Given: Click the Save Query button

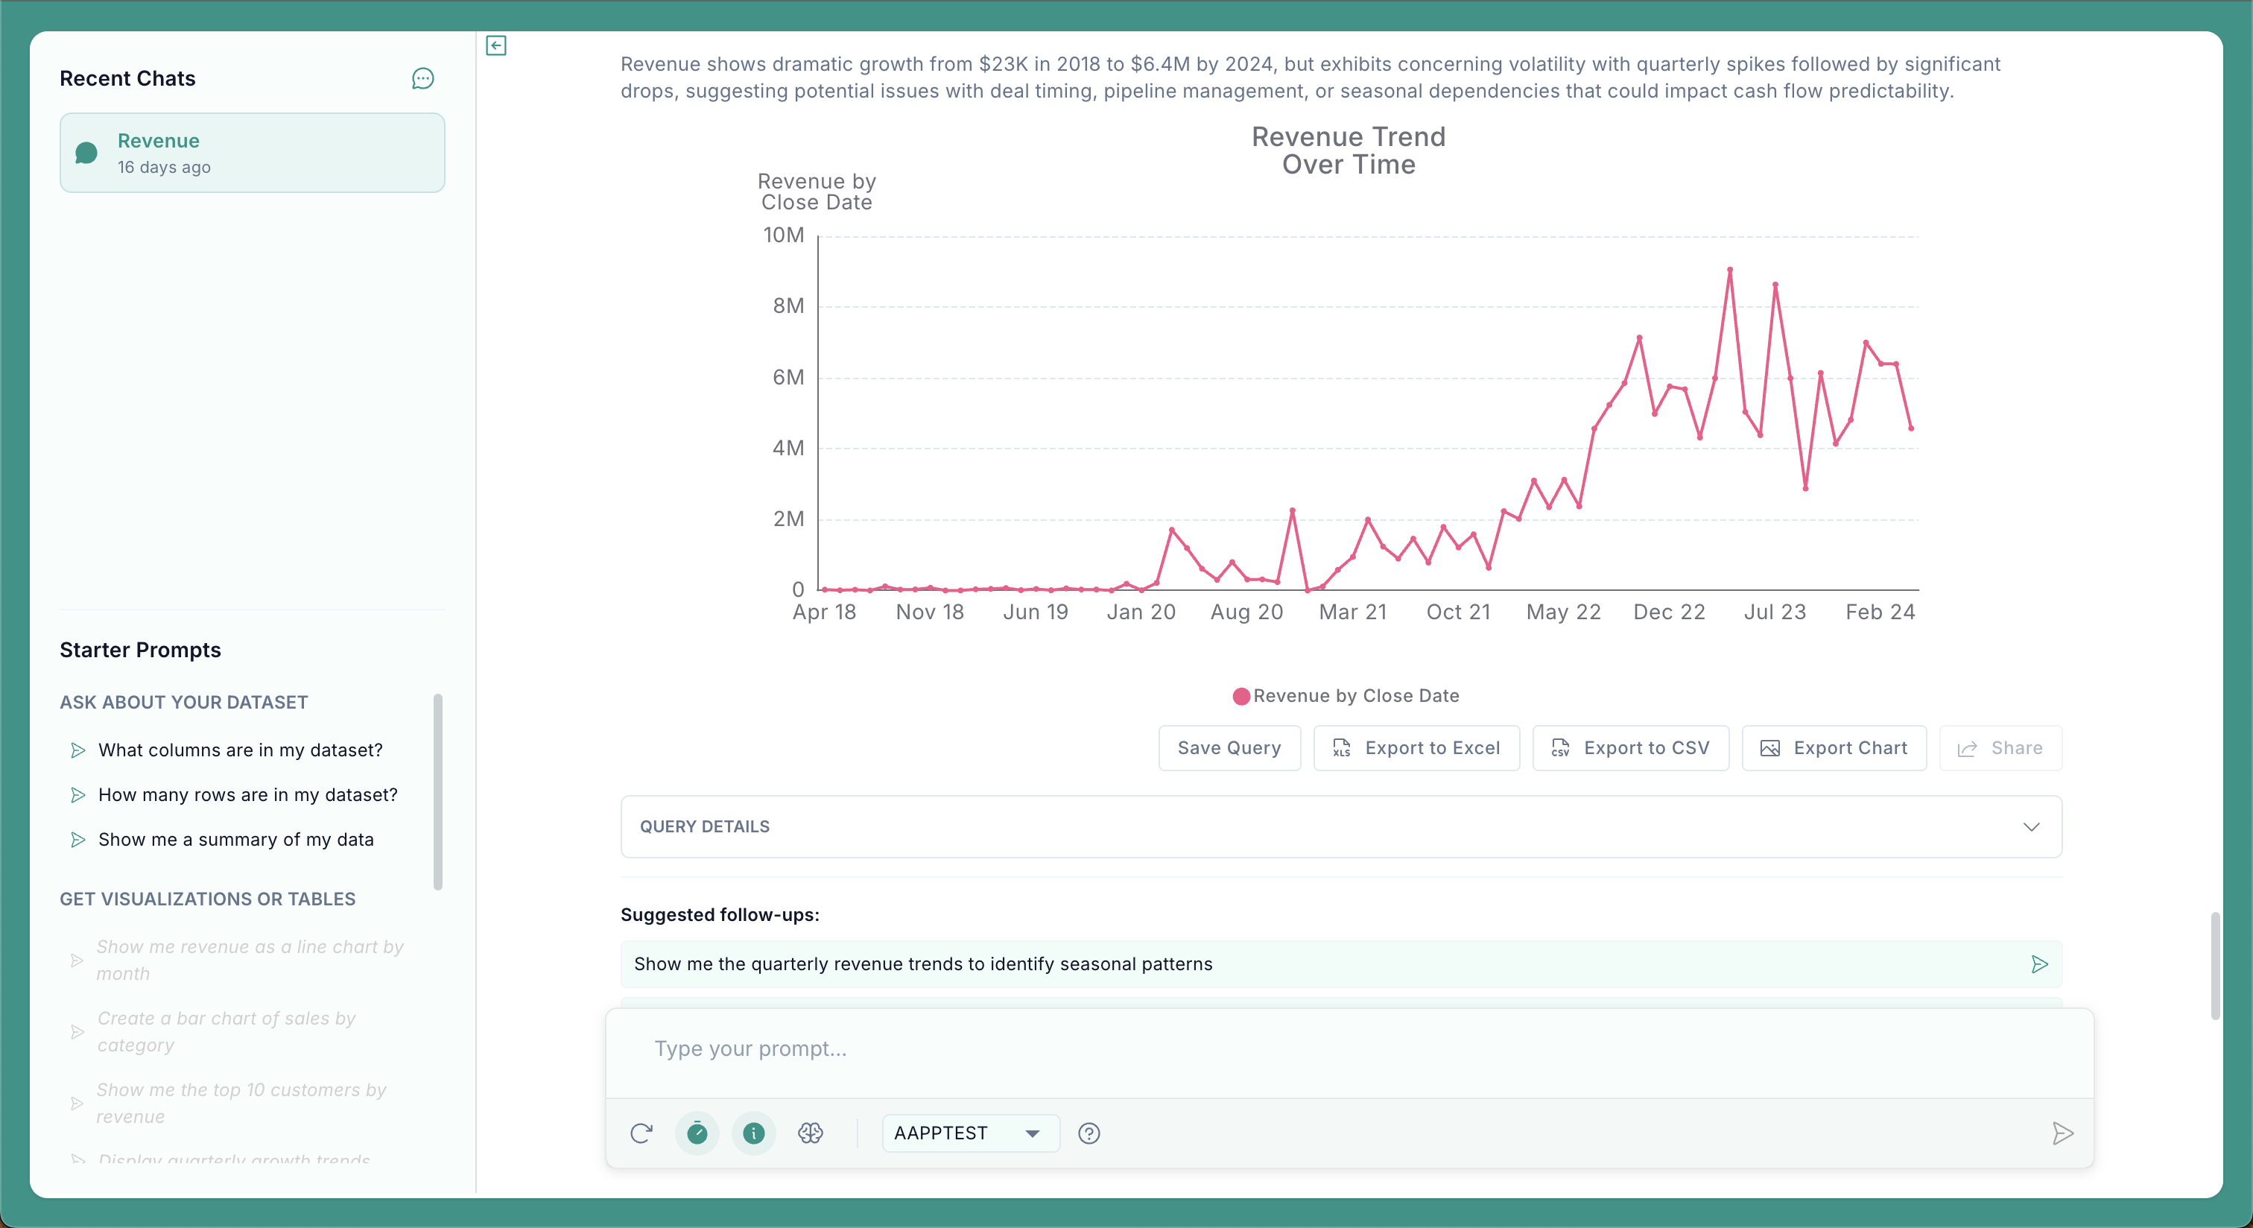Looking at the screenshot, I should [x=1229, y=748].
